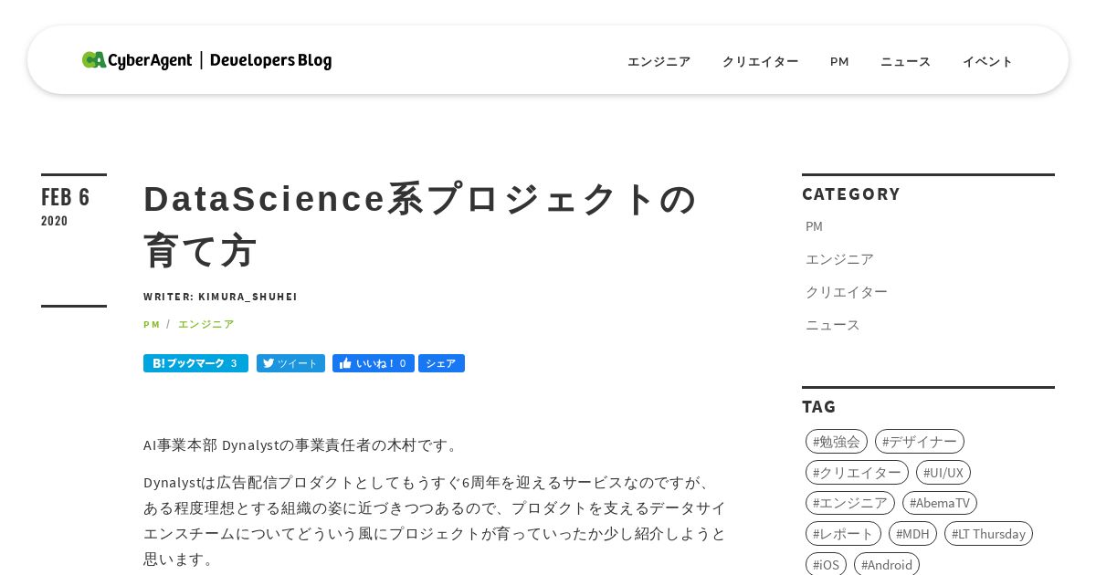Open the クリエイター navigation menu item
The image size is (1096, 575).
[x=760, y=61]
